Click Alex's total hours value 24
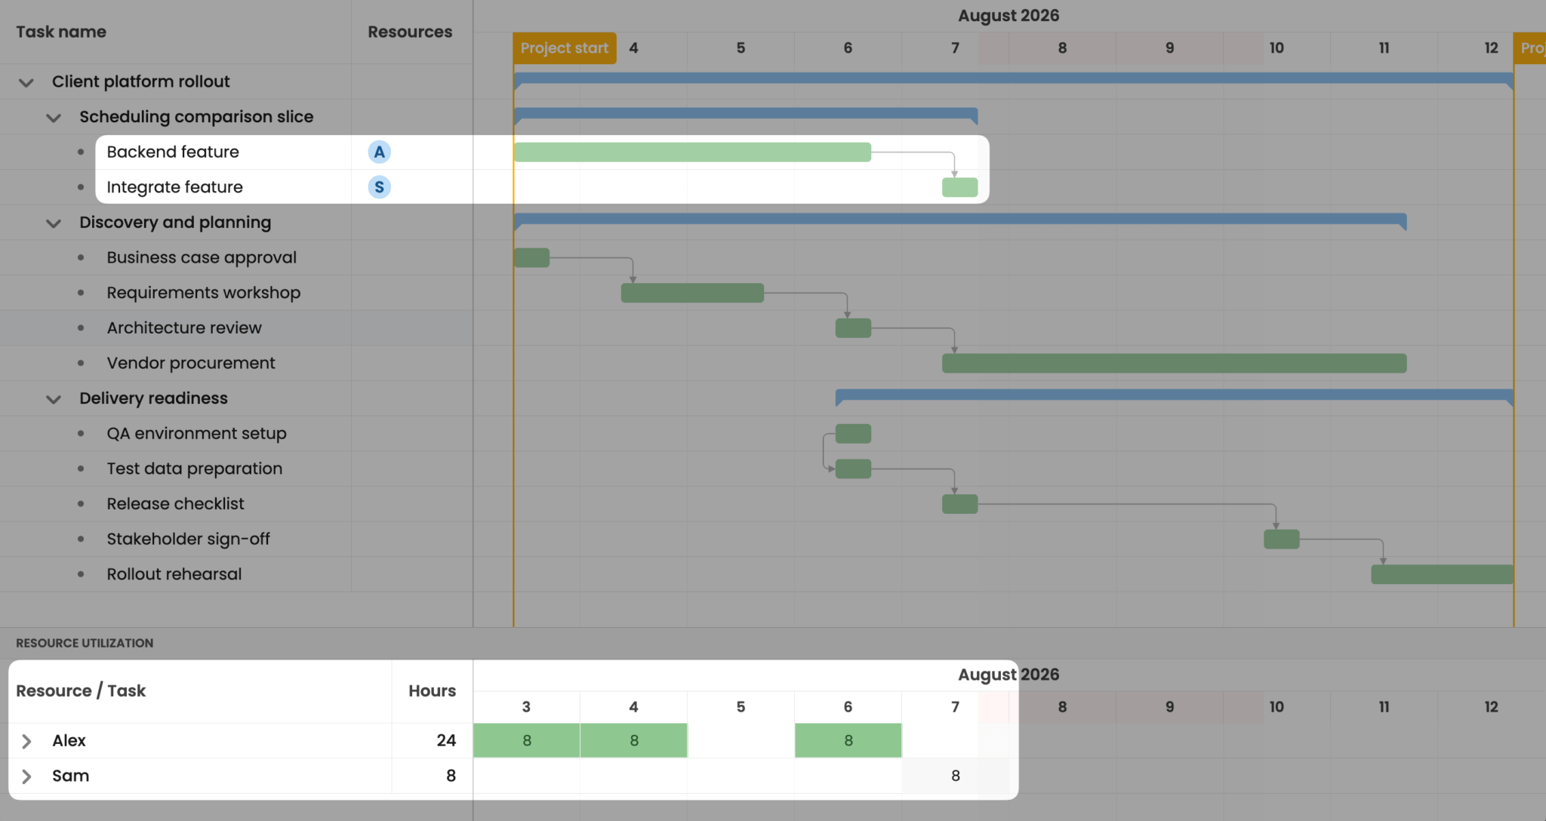Screen dimensions: 1546x821 [446, 740]
